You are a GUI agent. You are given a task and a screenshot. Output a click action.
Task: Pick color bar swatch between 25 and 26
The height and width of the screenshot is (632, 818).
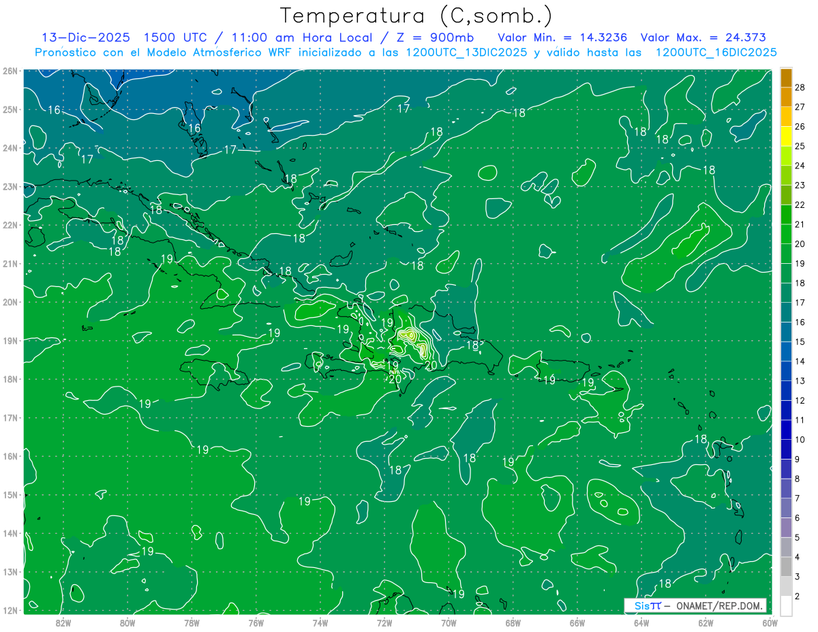pyautogui.click(x=786, y=136)
